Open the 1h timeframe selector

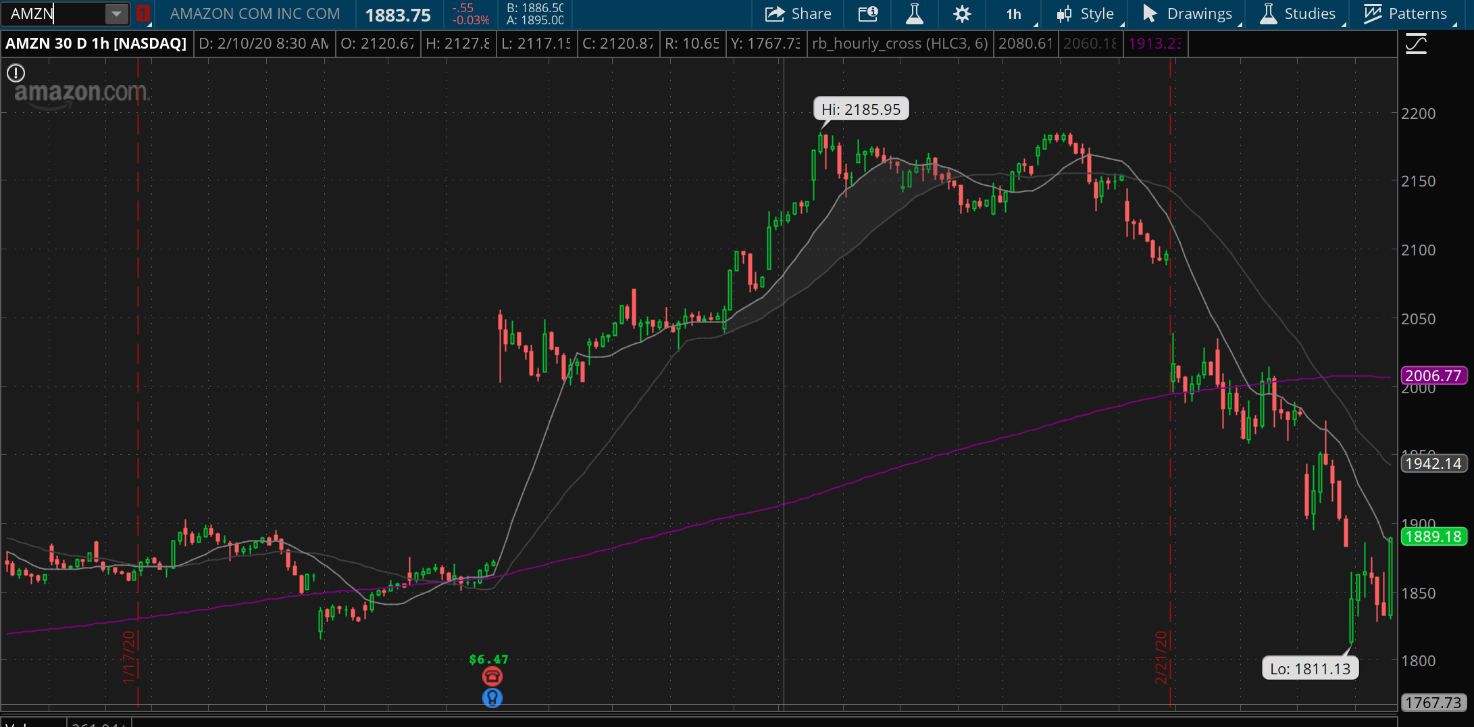[x=1014, y=14]
